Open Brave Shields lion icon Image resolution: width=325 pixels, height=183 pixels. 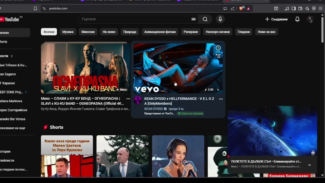click(241, 8)
